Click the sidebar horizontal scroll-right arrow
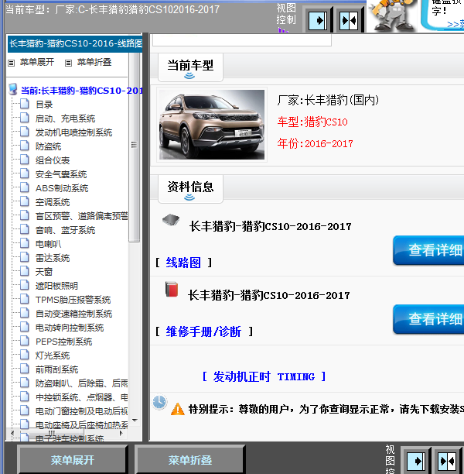The height and width of the screenshot is (474, 464). (121, 433)
